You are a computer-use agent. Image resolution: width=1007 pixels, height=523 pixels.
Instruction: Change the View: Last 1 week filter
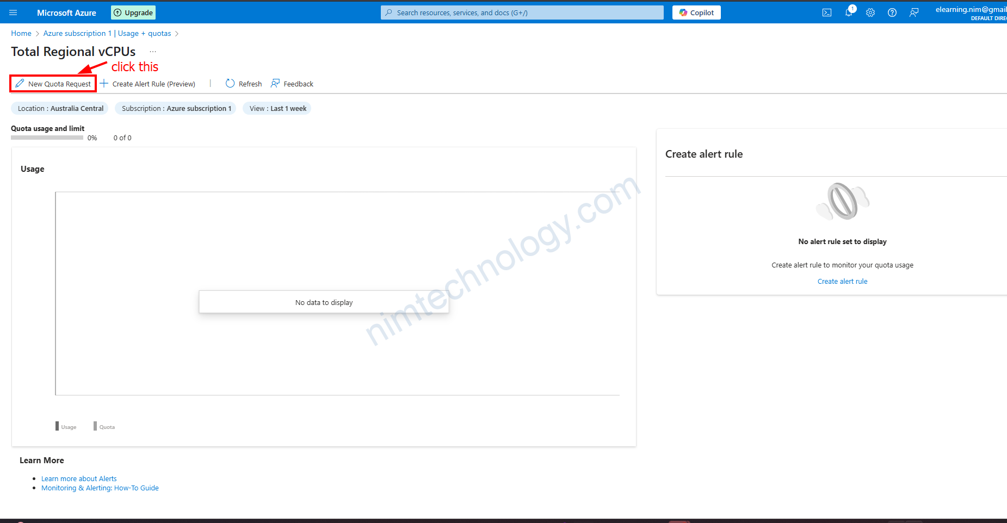[x=277, y=108]
